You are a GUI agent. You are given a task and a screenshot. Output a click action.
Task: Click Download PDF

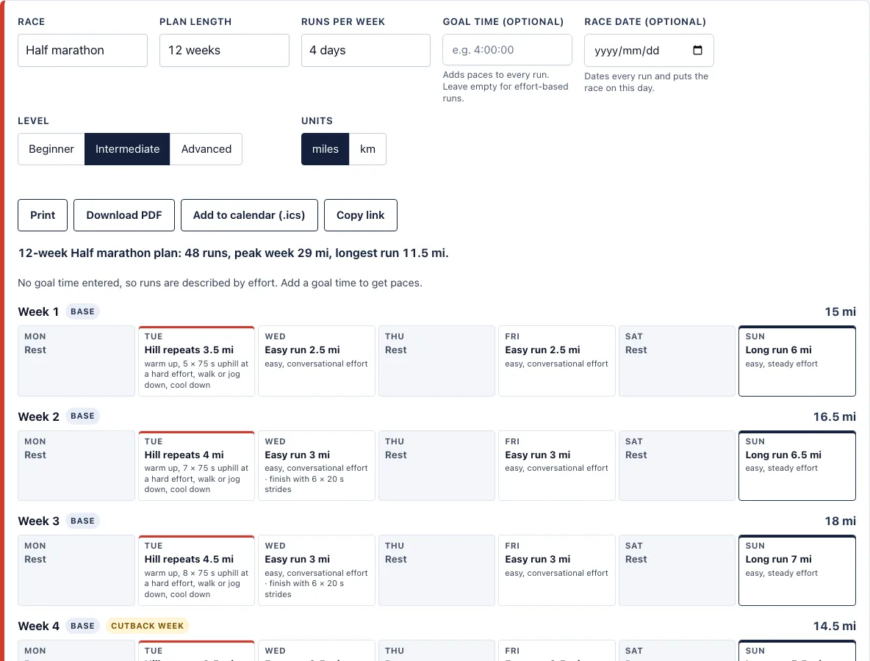[124, 215]
